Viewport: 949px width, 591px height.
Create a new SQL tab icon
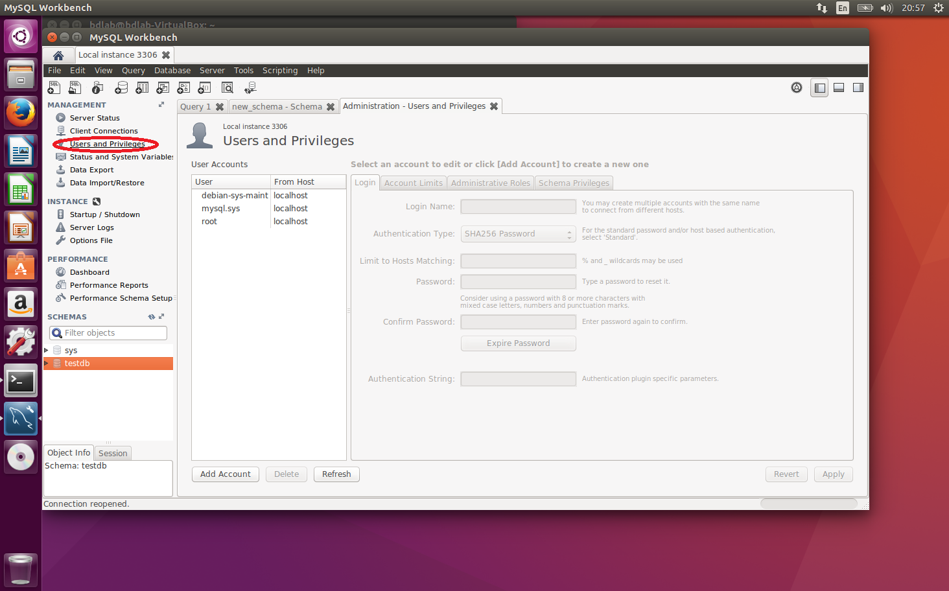[54, 87]
